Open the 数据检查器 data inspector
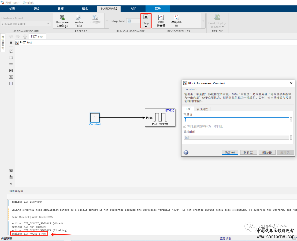The width and height of the screenshot is (297, 241). coord(161,21)
